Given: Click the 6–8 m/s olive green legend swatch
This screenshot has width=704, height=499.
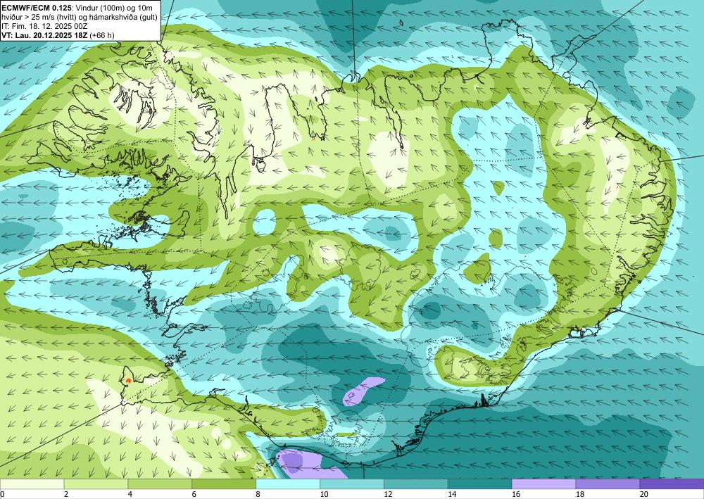Looking at the screenshot, I should (x=224, y=484).
